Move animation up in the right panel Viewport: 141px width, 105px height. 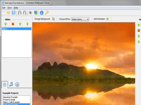tap(139, 36)
